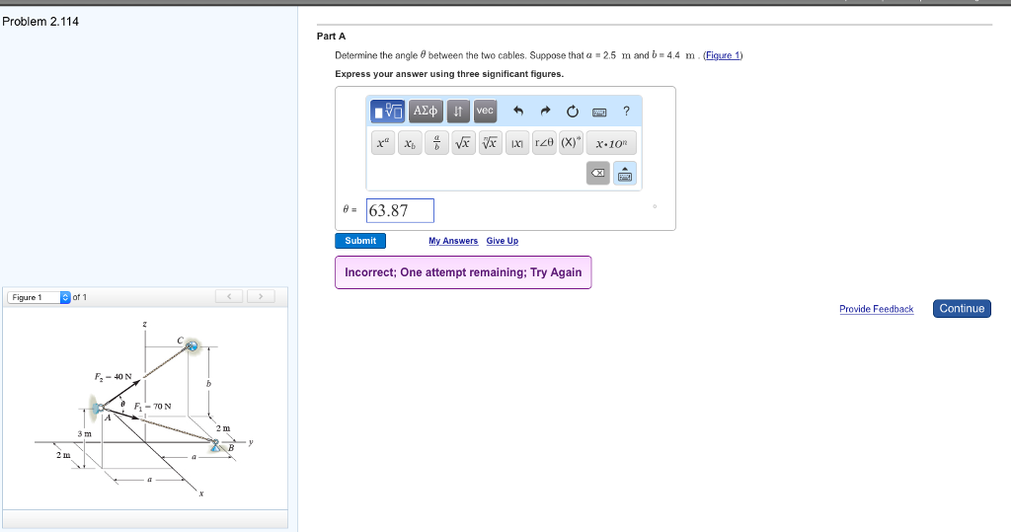Viewport: 1011px width, 532px height.
Task: Open the math templates palette button
Action: point(387,111)
